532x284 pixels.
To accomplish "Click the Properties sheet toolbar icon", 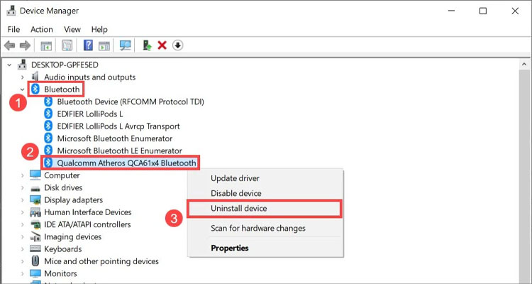I will click(67, 45).
